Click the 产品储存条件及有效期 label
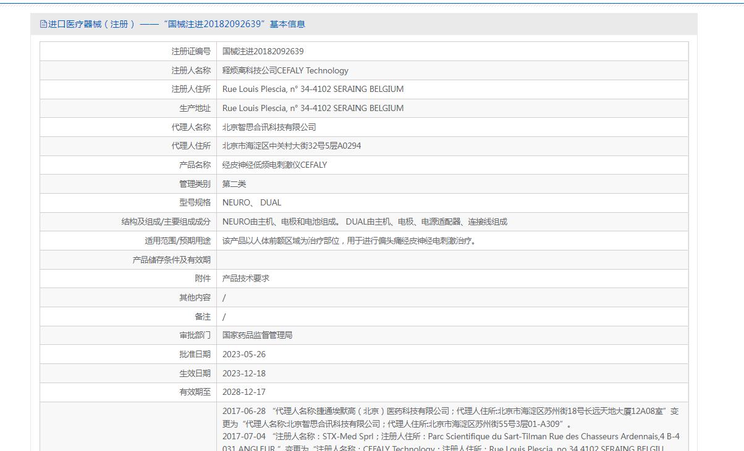744x451 pixels. 171,260
